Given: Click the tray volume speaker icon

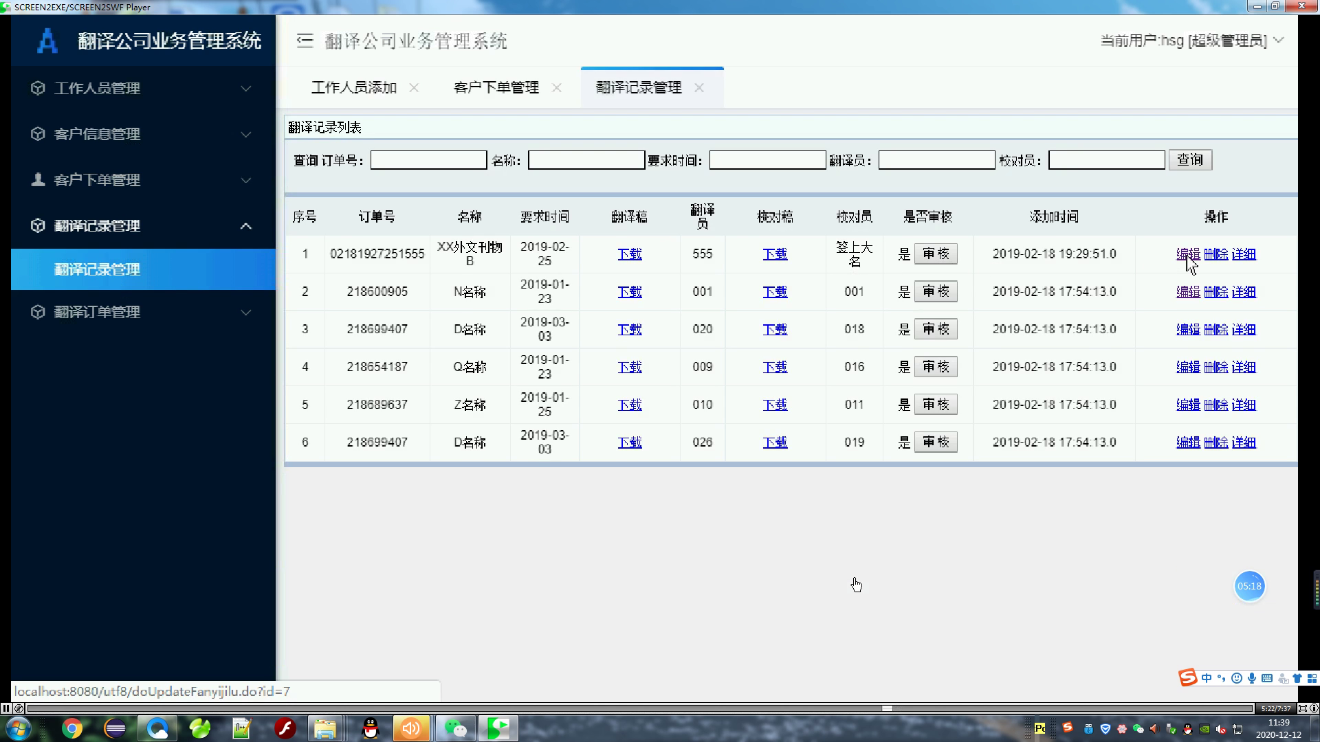Looking at the screenshot, I should point(1221,729).
